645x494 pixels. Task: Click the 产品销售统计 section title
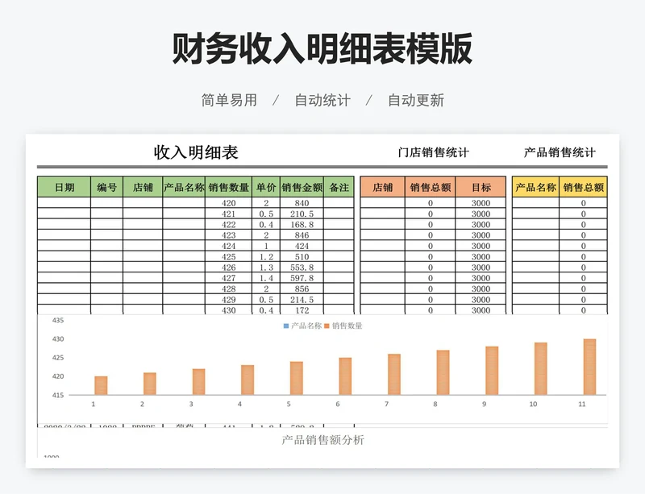tap(560, 152)
